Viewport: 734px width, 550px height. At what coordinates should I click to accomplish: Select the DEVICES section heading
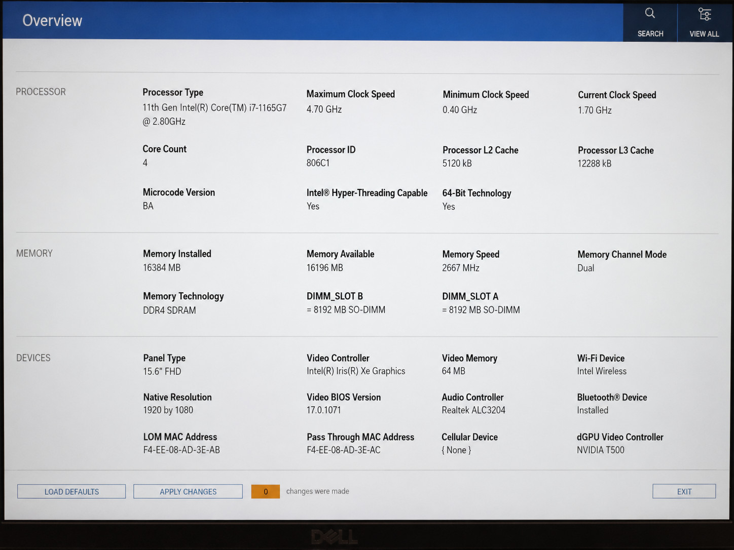tap(33, 358)
